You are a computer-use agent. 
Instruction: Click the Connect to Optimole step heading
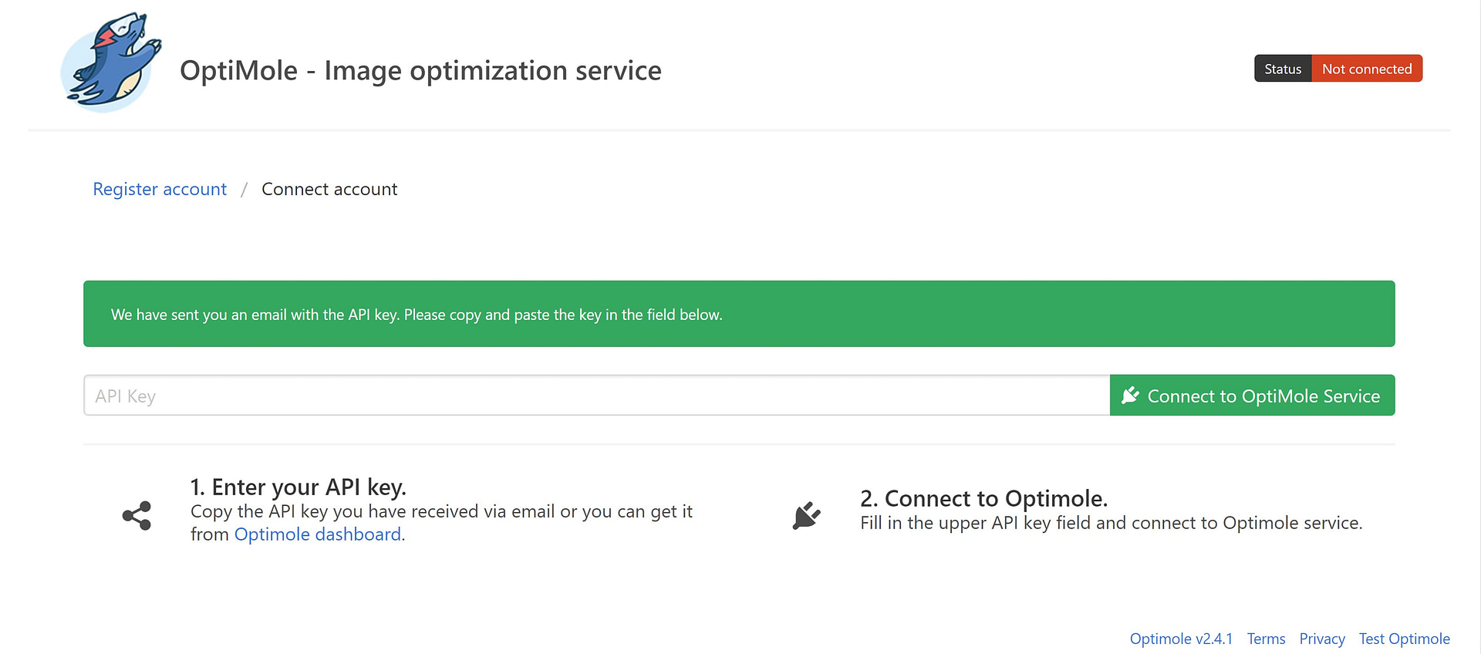pyautogui.click(x=983, y=498)
